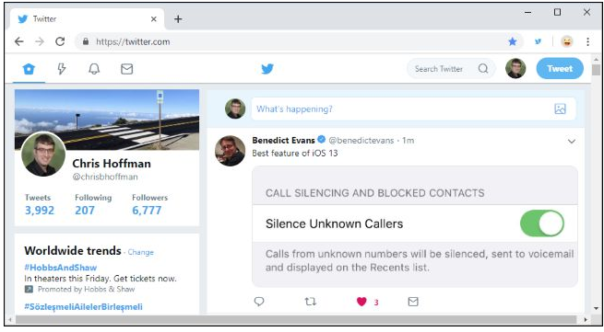Viewport: 604px width, 332px height.
Task: View Following count 207
Action: pyautogui.click(x=85, y=211)
